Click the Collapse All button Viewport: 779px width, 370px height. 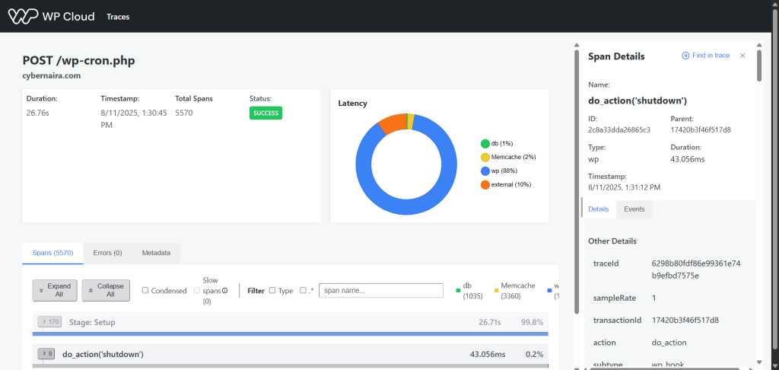point(106,290)
